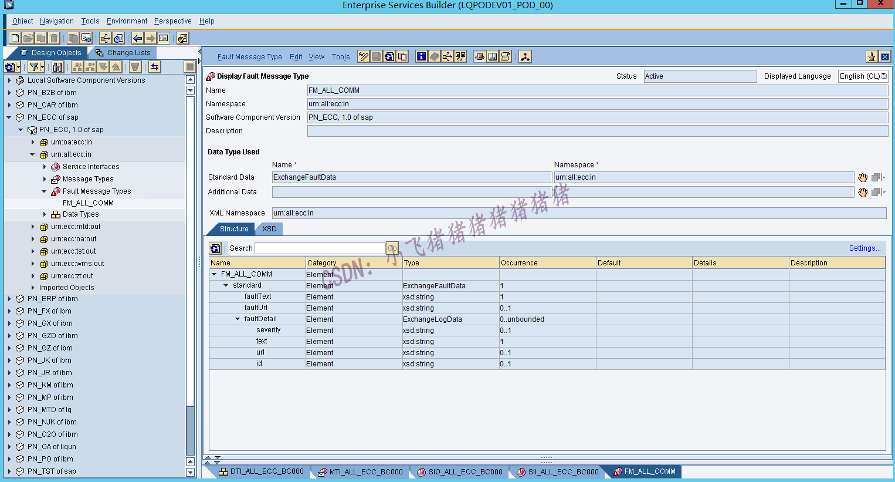The width and height of the screenshot is (895, 482).
Task: Open the where-used list icon
Action: coord(447,56)
